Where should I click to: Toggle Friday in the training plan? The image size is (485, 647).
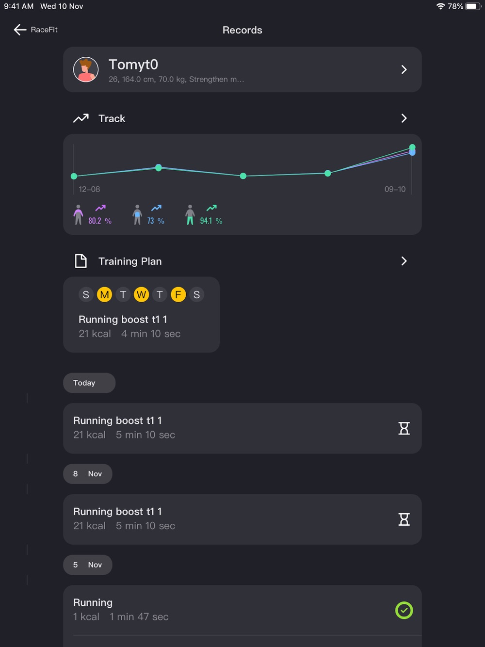[x=178, y=294]
